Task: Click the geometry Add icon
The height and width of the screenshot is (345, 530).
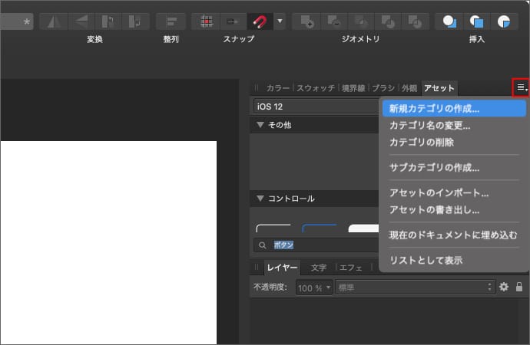Action: click(x=307, y=21)
